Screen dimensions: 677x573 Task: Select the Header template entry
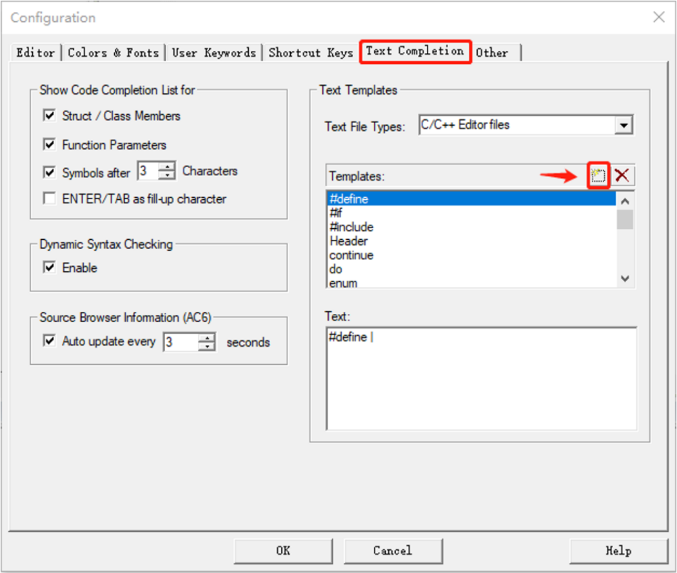(x=349, y=241)
